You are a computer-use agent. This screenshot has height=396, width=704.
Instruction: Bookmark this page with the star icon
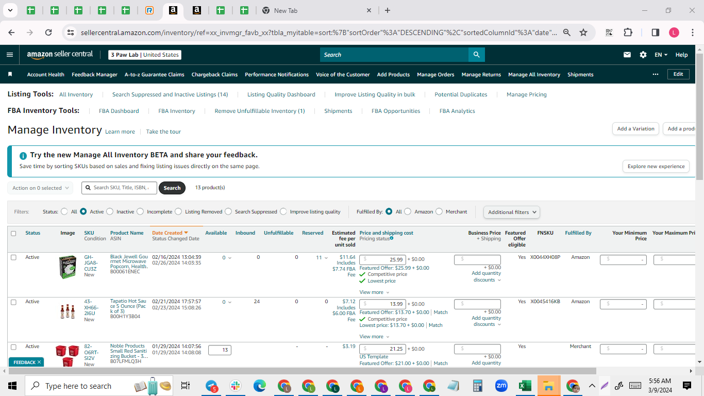click(583, 32)
